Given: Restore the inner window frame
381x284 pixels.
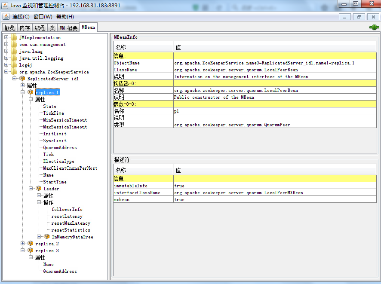Looking at the screenshot, I should [x=359, y=17].
